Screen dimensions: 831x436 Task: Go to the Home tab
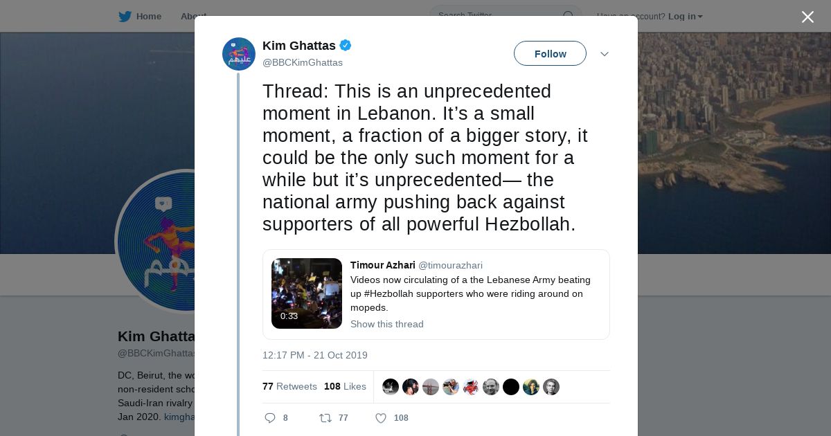tap(148, 17)
